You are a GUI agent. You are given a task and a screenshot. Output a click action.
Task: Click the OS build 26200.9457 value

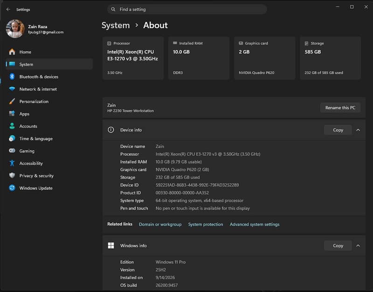166,285
